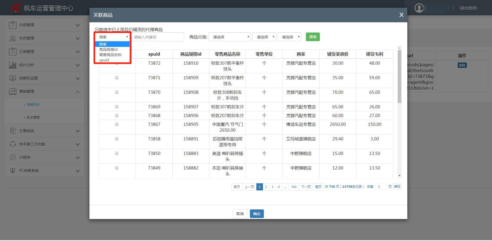Jump to 尾页 last page
This screenshot has height=241, width=492.
[318, 187]
